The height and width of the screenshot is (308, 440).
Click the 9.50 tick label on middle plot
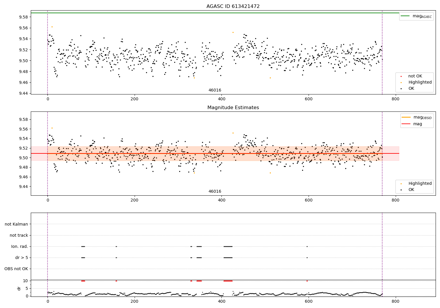click(23, 158)
